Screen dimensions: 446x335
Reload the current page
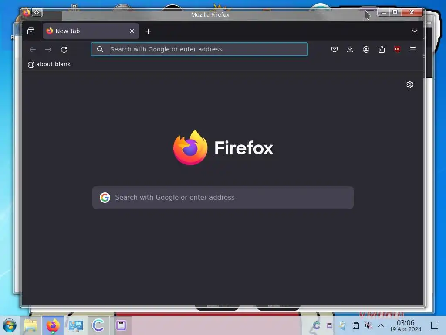tap(64, 50)
